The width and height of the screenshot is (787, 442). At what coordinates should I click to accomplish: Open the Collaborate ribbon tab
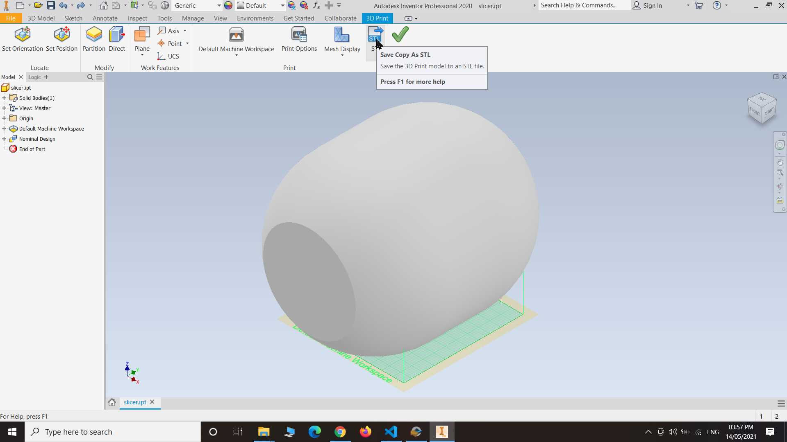tap(340, 18)
